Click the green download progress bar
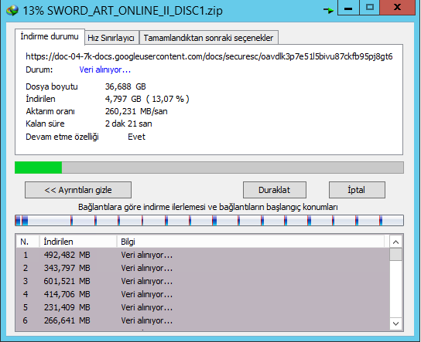This screenshot has height=342, width=421. pos(209,168)
